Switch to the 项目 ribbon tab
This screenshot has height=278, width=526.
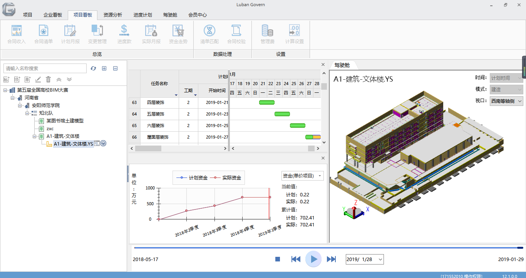tap(28, 15)
